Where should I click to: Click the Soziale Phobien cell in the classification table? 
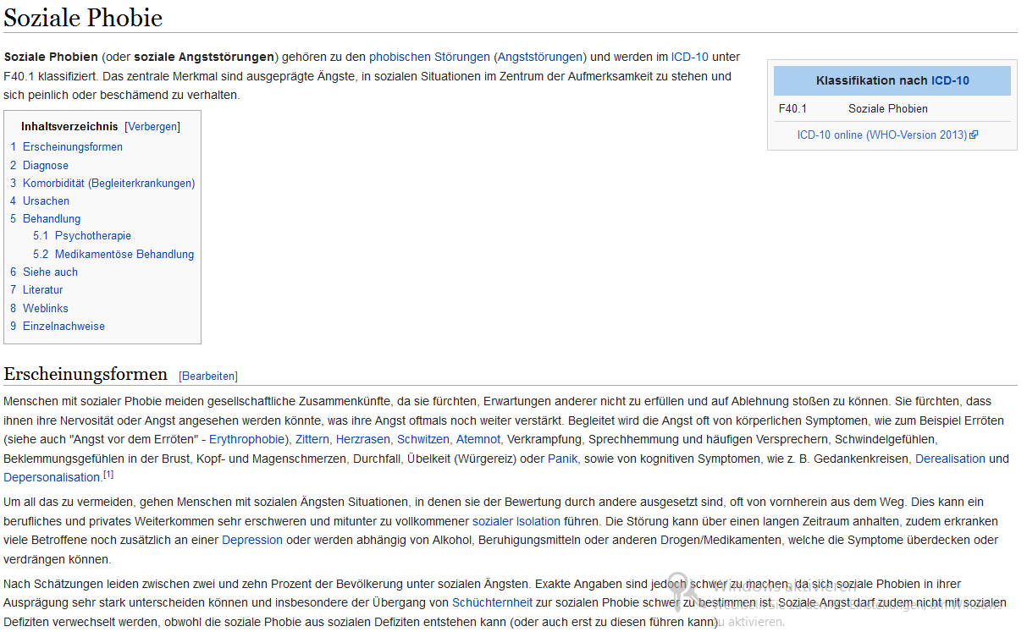[x=888, y=108]
